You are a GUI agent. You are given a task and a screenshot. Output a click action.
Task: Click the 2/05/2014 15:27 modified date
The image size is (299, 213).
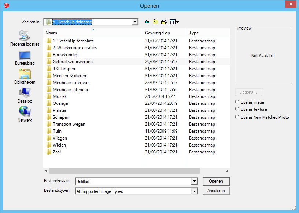pyautogui.click(x=160, y=96)
